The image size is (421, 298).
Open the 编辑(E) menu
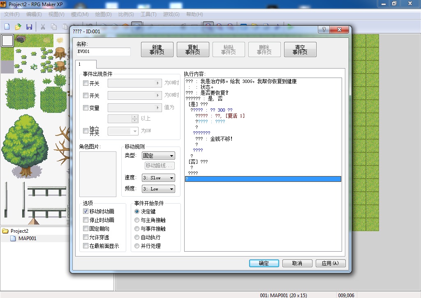pyautogui.click(x=34, y=14)
